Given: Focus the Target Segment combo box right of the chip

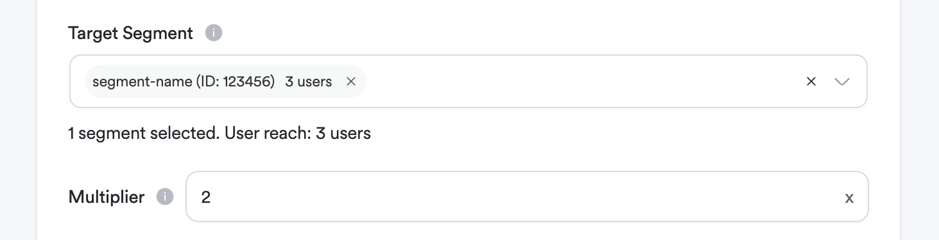Looking at the screenshot, I should point(578,81).
